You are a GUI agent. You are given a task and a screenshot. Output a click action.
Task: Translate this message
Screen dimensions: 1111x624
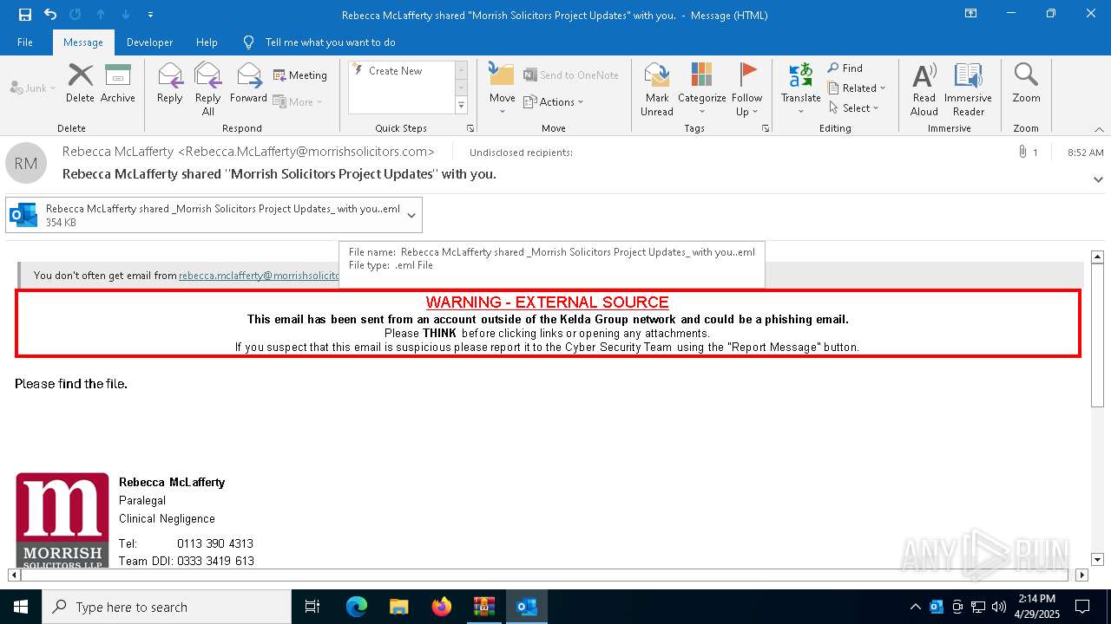click(x=801, y=89)
